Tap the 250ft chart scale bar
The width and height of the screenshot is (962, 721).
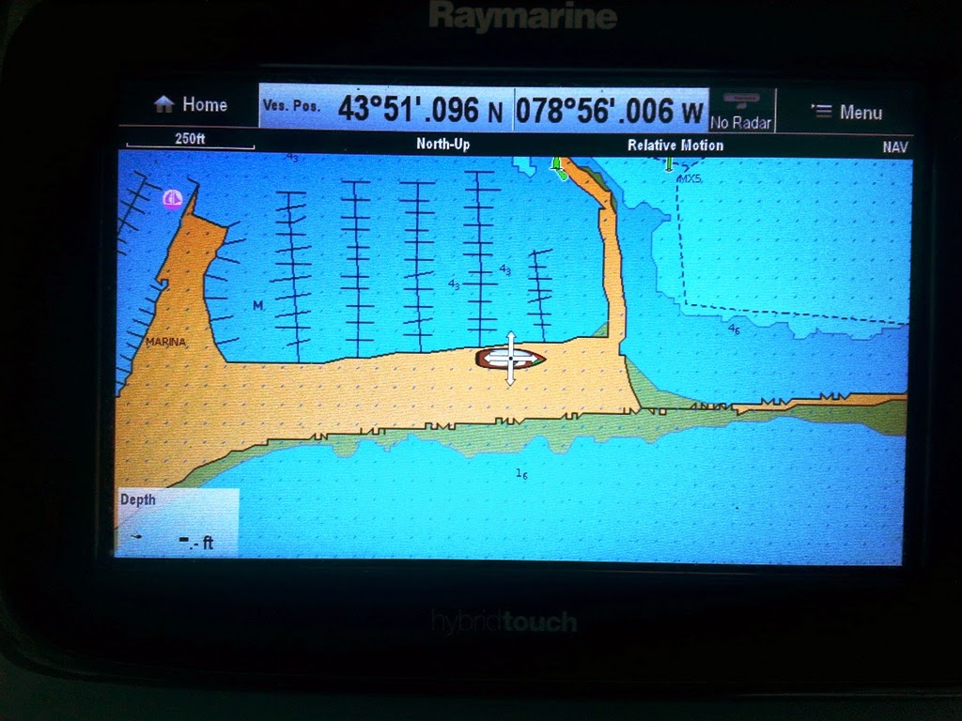click(x=190, y=141)
